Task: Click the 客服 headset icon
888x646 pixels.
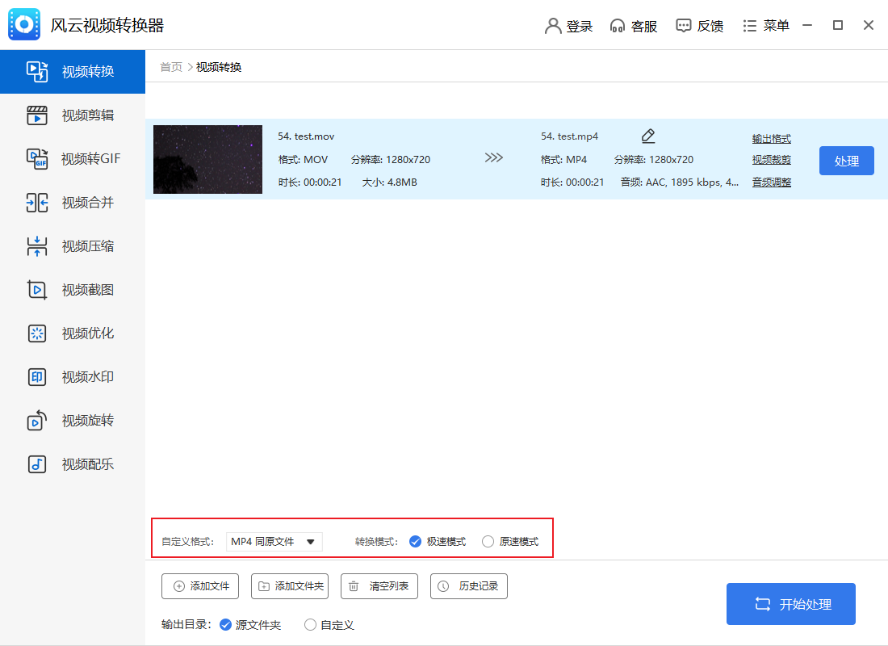Action: (x=618, y=26)
